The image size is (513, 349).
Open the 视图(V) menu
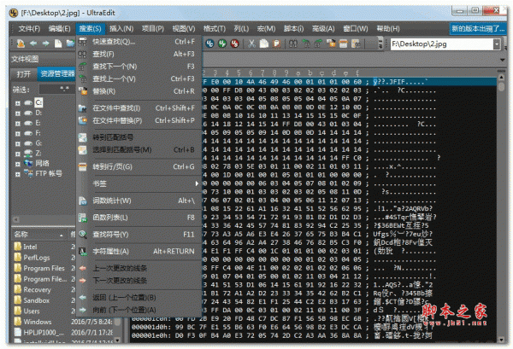184,29
